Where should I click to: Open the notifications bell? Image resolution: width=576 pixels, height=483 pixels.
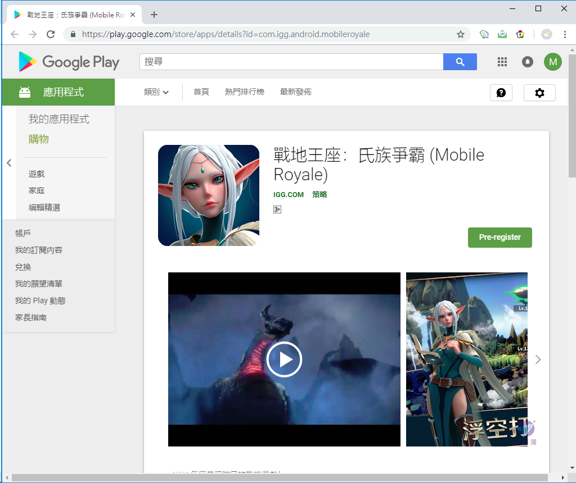point(528,62)
